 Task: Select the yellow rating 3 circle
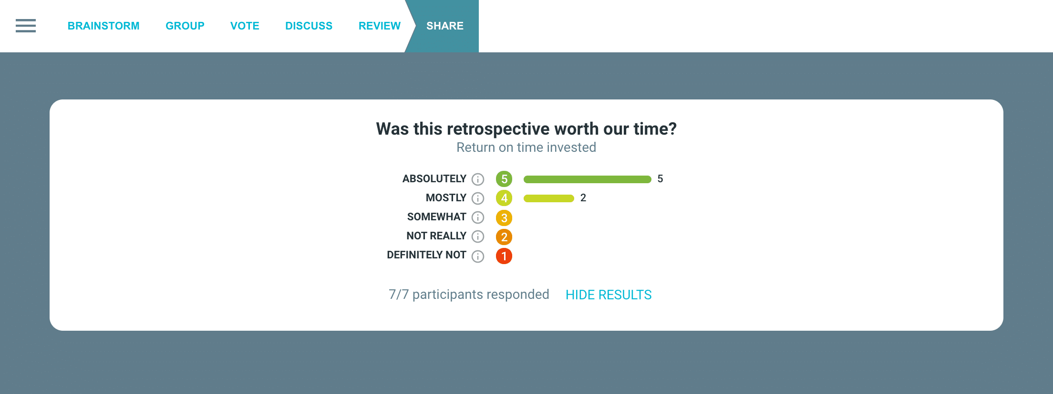(504, 218)
